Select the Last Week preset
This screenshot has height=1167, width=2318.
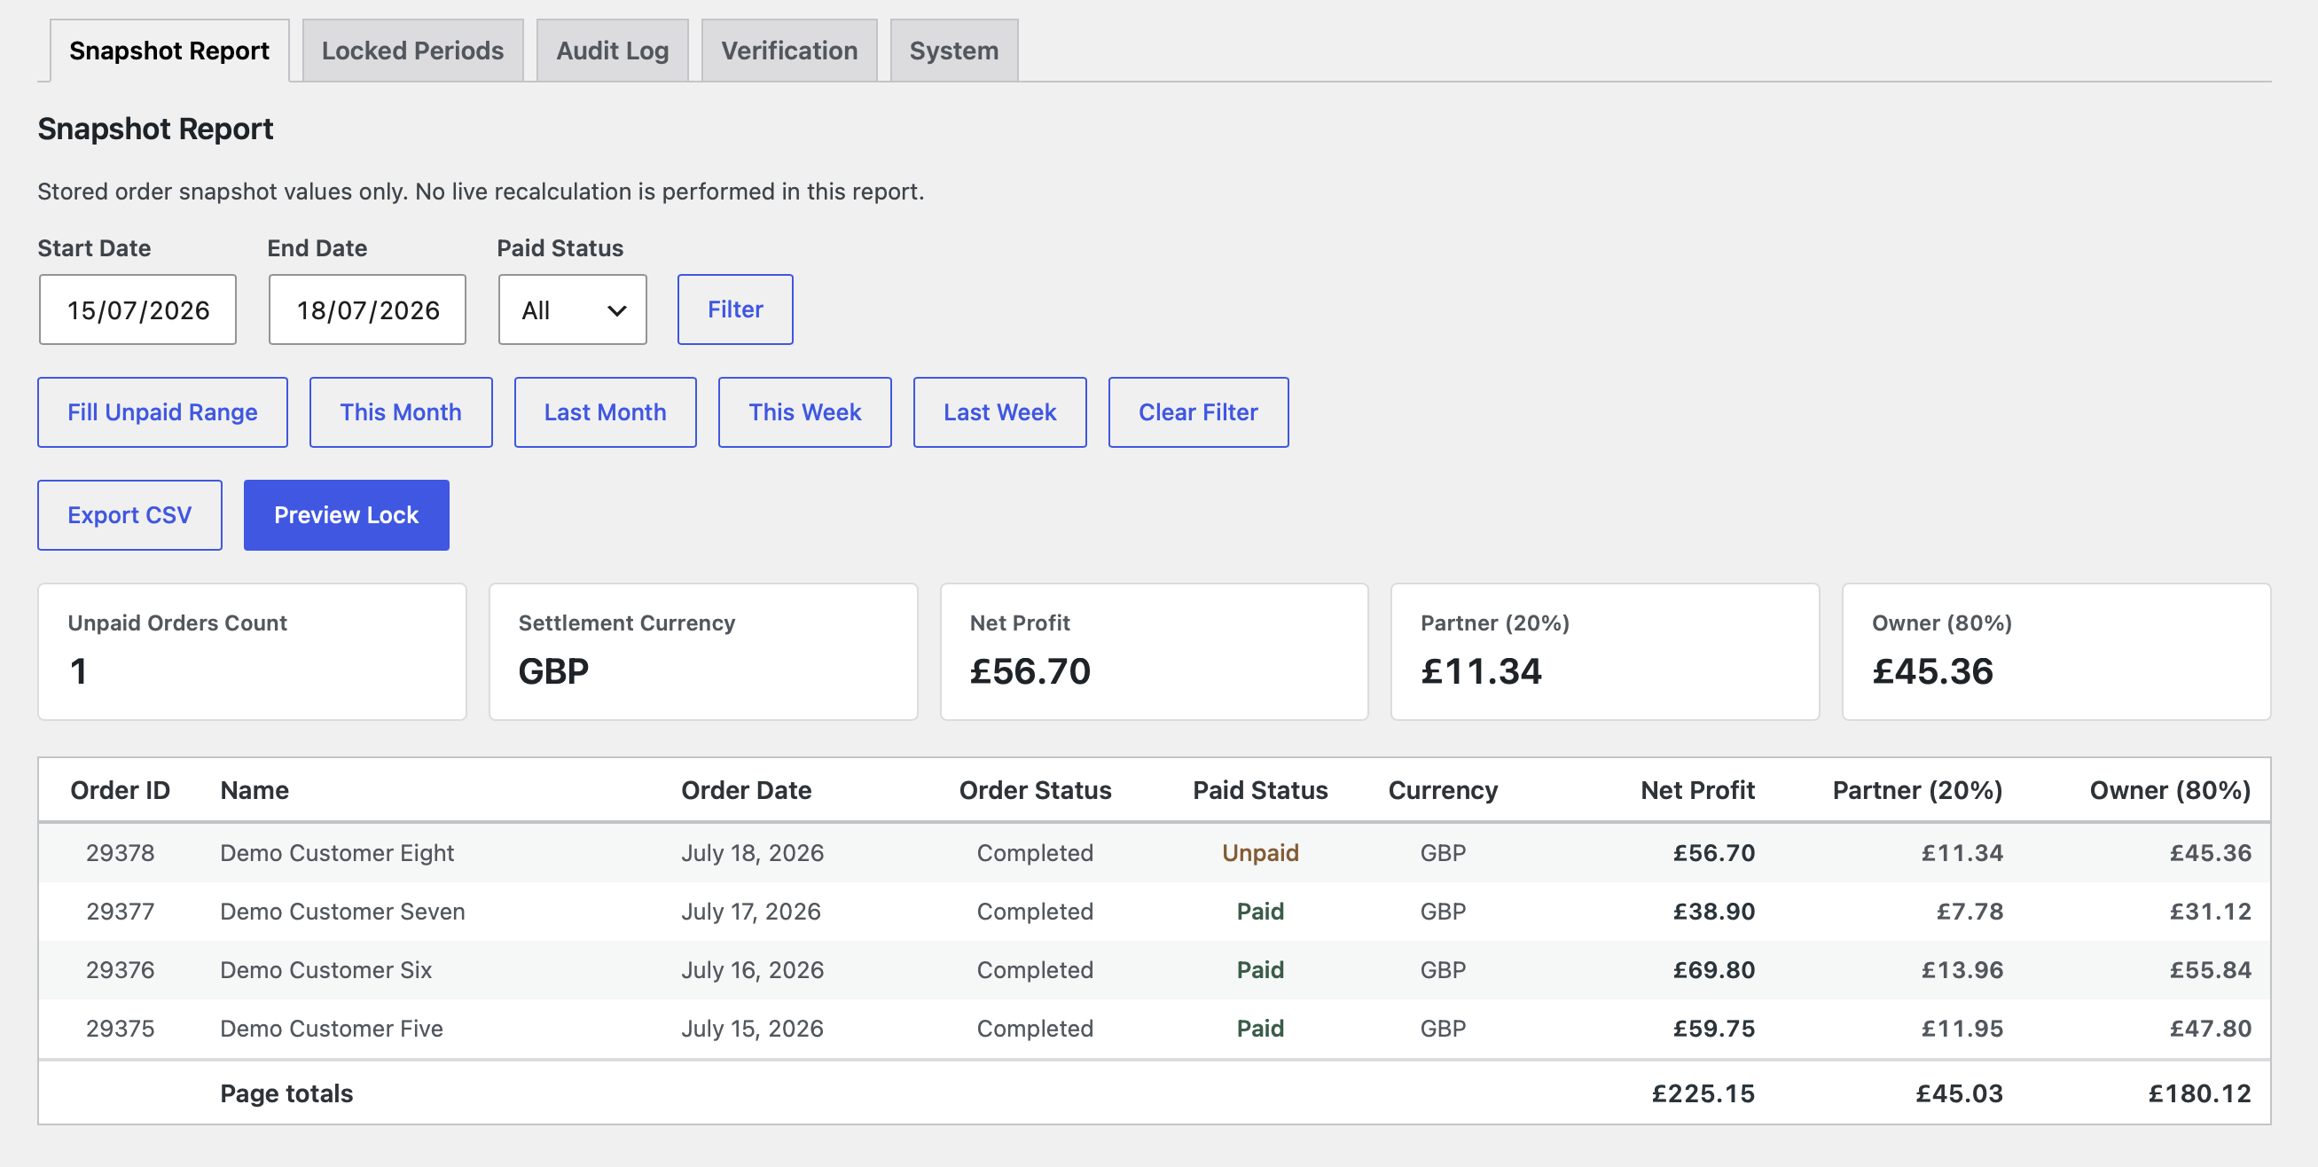tap(999, 412)
